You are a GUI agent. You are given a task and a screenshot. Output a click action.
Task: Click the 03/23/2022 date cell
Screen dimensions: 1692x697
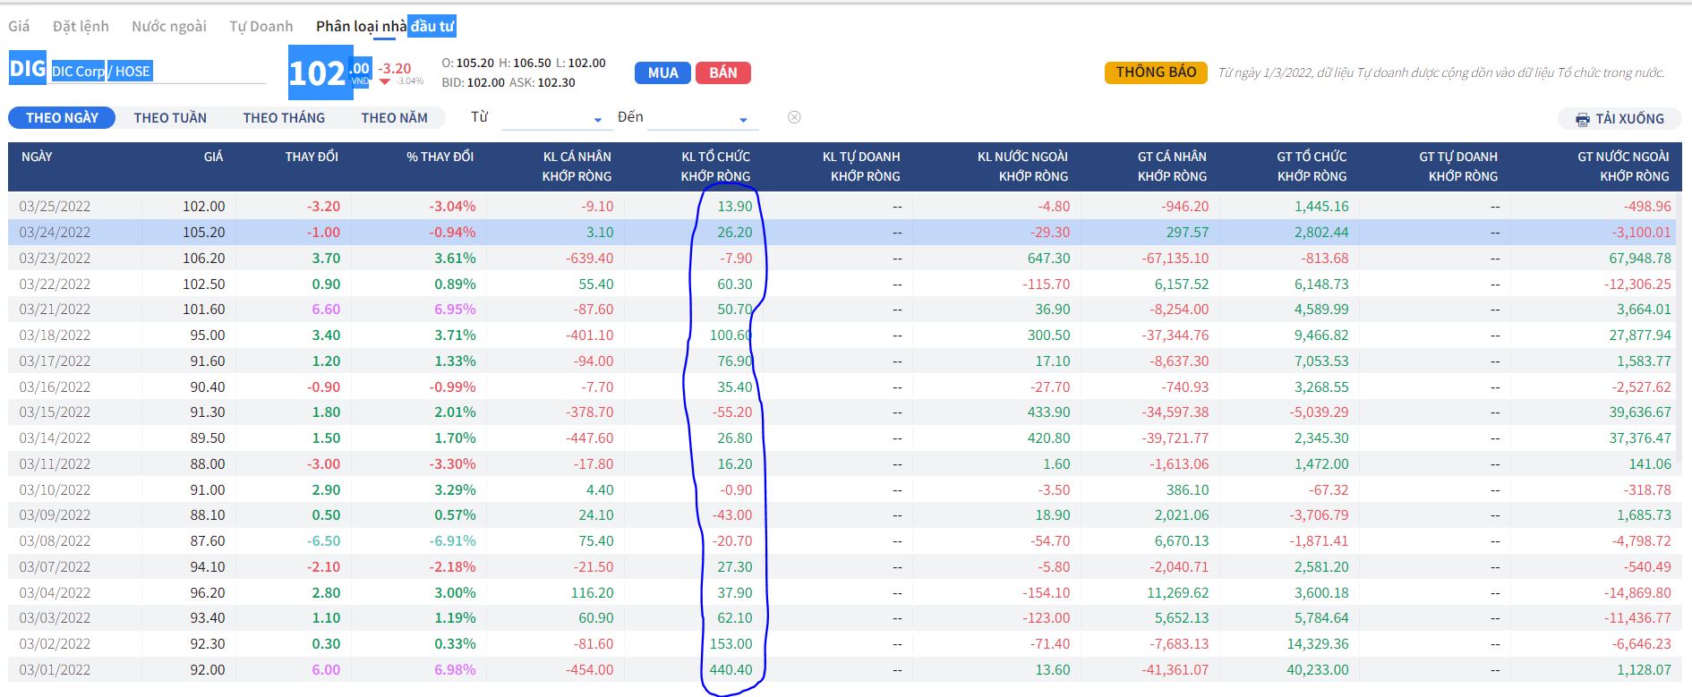(55, 258)
